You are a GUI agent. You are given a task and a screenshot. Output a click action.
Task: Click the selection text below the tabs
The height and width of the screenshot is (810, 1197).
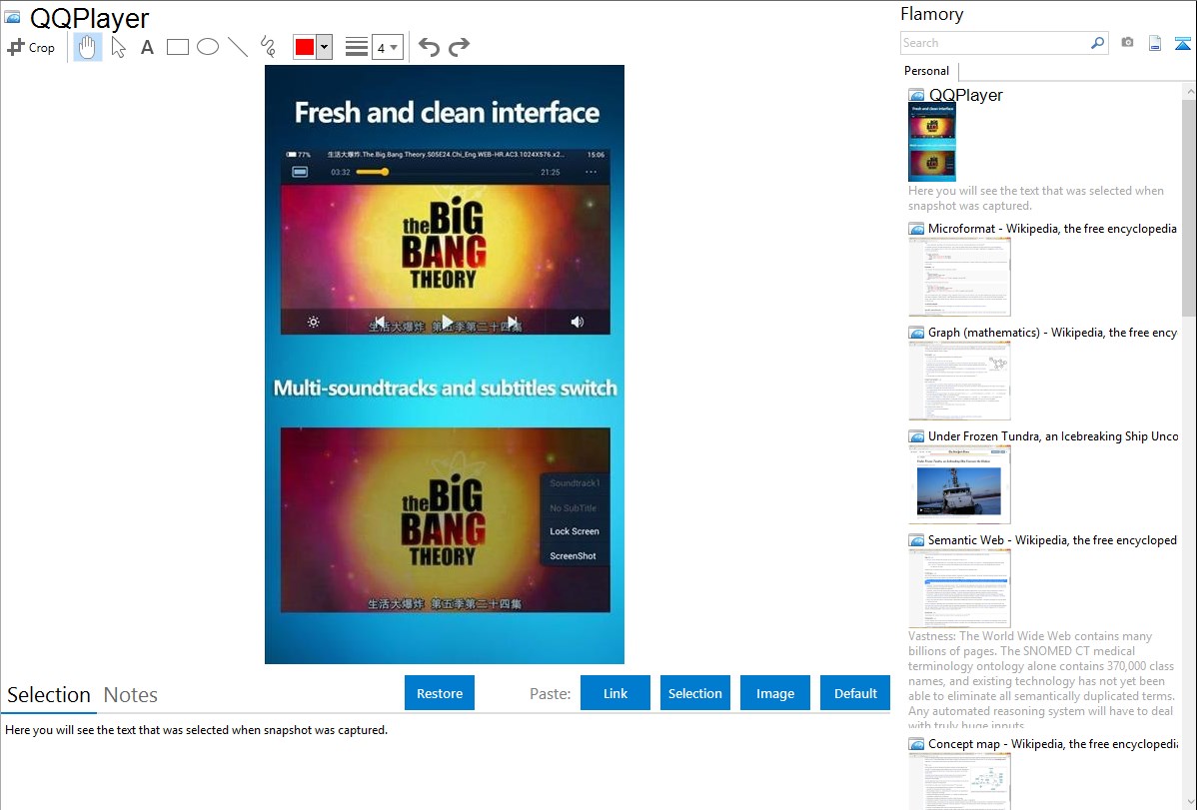coord(196,730)
